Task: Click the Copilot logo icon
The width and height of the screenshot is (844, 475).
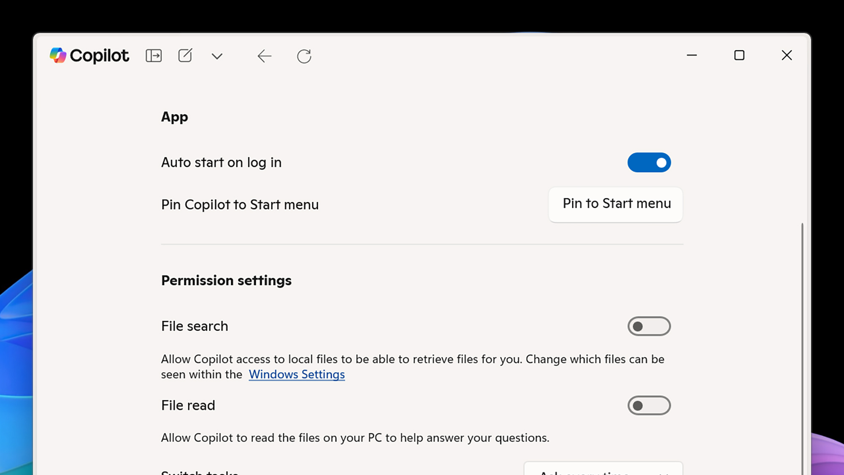Action: point(58,55)
